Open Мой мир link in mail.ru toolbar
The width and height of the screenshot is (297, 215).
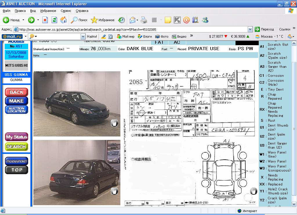point(126,36)
